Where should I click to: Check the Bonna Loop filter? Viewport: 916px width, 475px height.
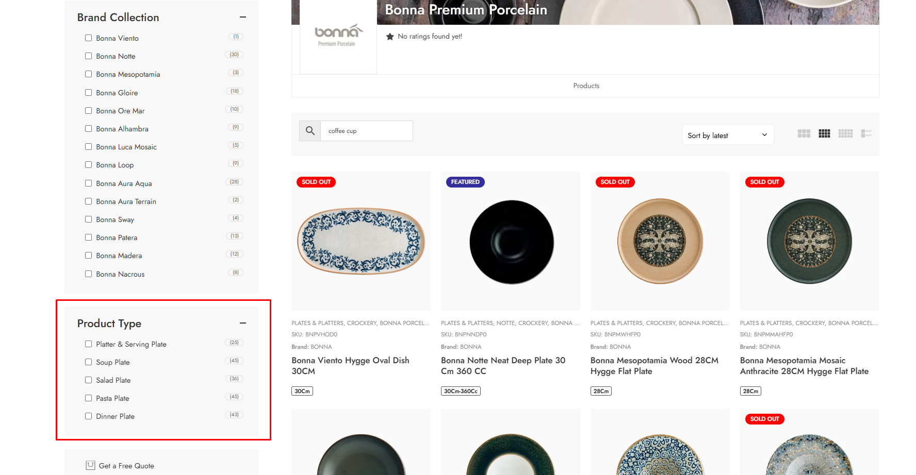click(x=88, y=165)
